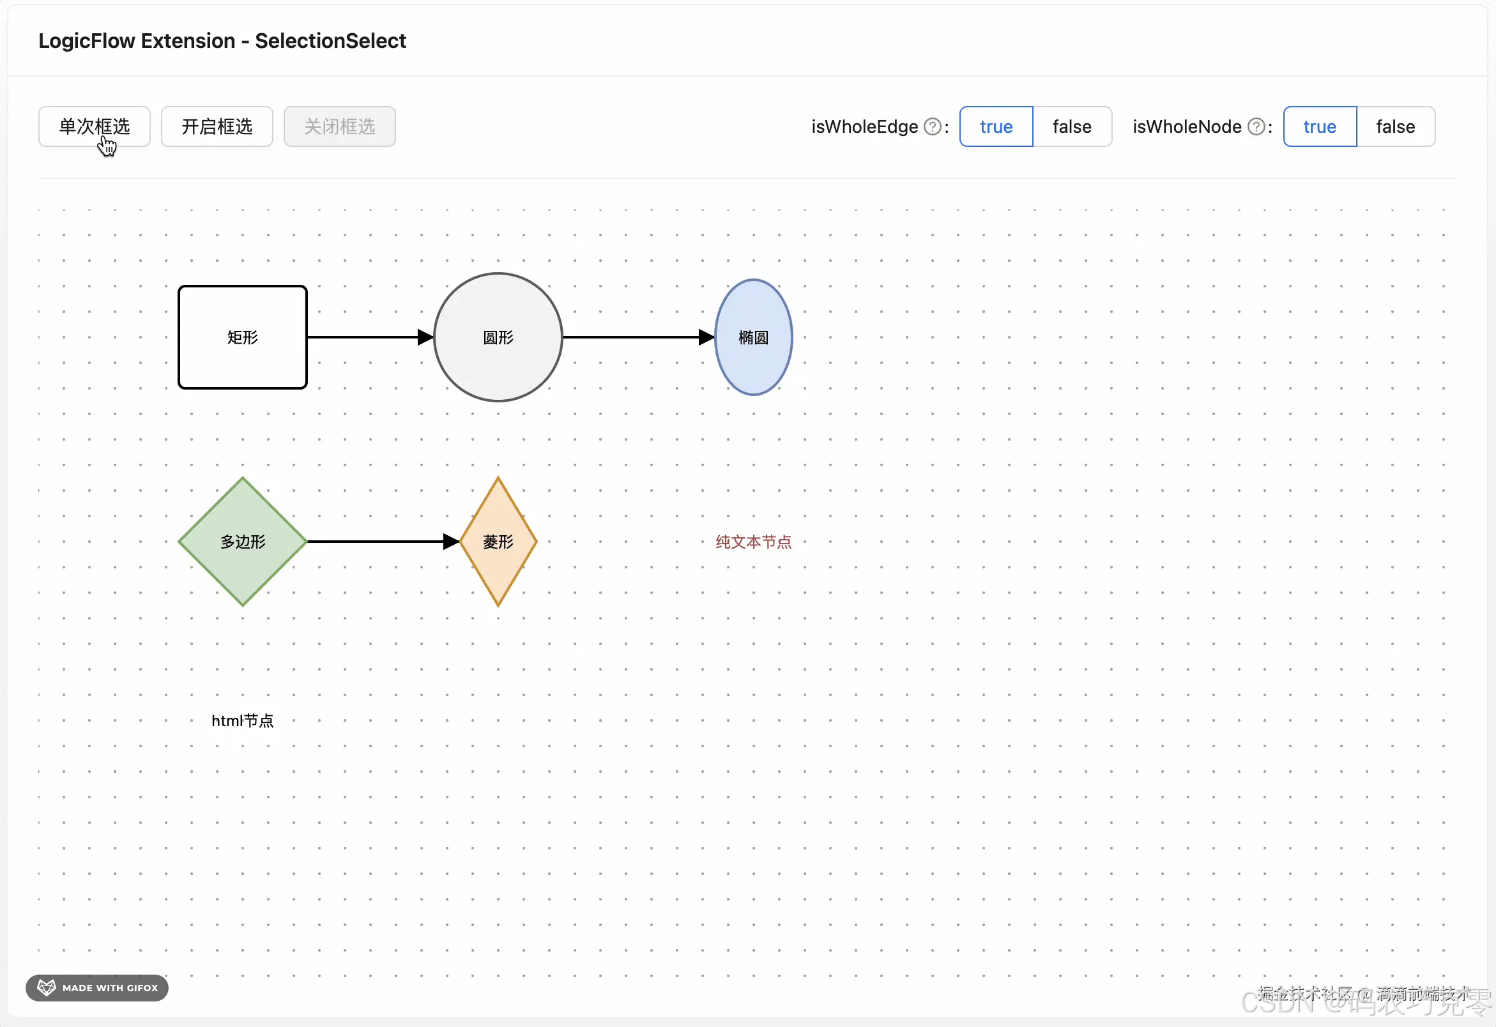This screenshot has width=1496, height=1027.
Task: Set isWholeEdge to false
Action: point(1072,126)
